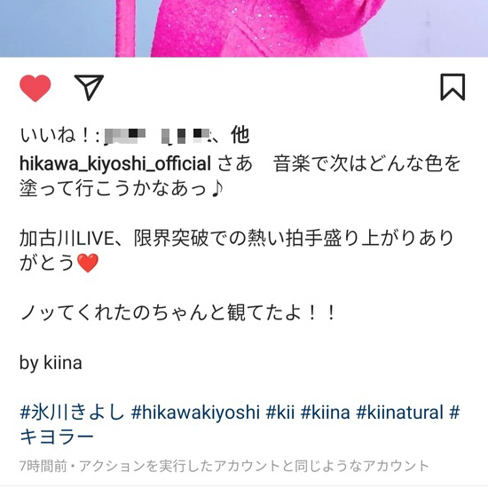Tap the ノッてくれたの caption line
The image size is (488, 488).
(x=178, y=312)
